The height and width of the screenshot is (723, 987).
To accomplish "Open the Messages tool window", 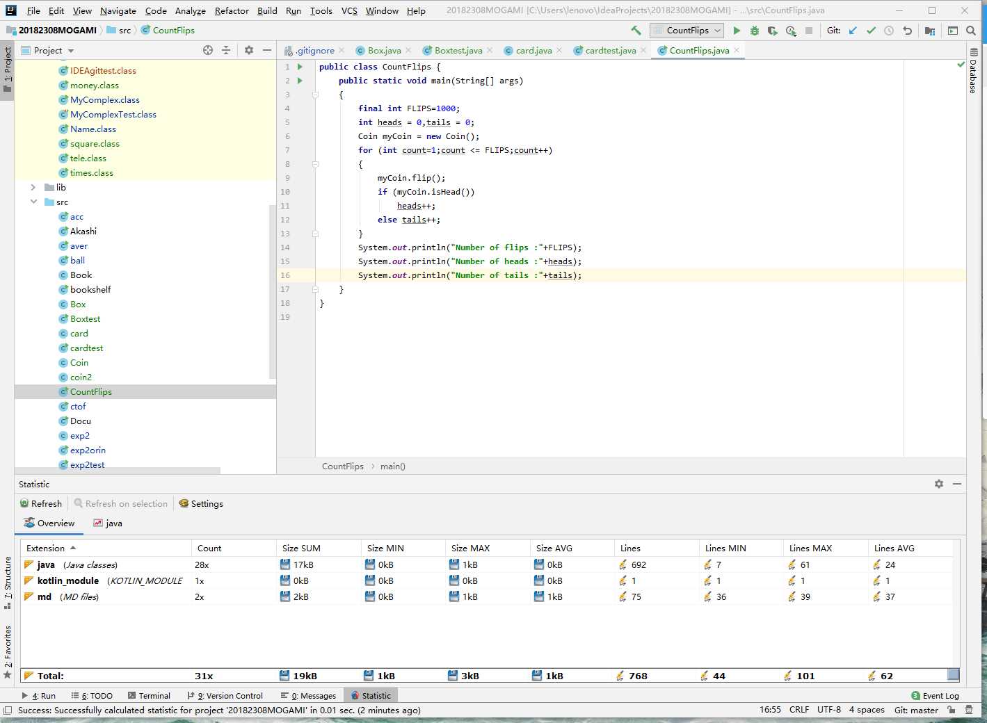I will click(x=308, y=695).
